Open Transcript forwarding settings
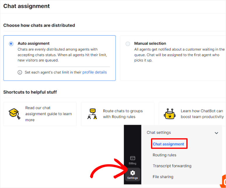 (x=172, y=166)
